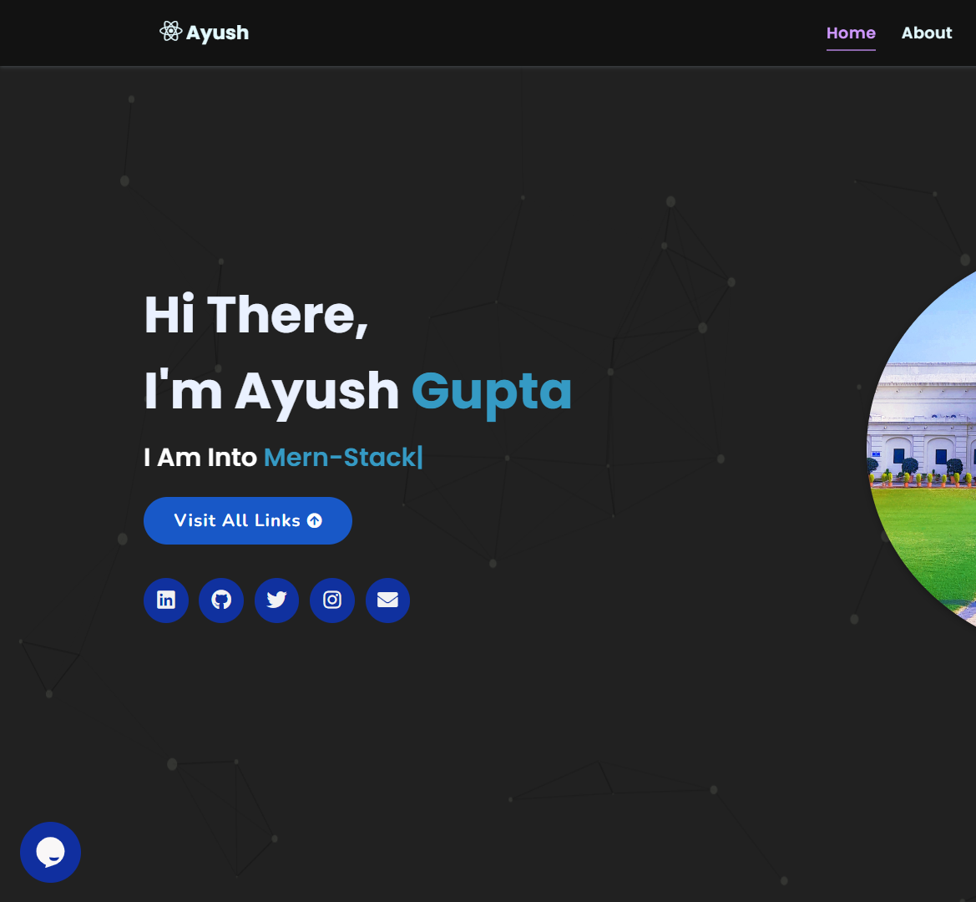Click the Ayush brand name link
The height and width of the screenshot is (902, 976).
click(217, 33)
